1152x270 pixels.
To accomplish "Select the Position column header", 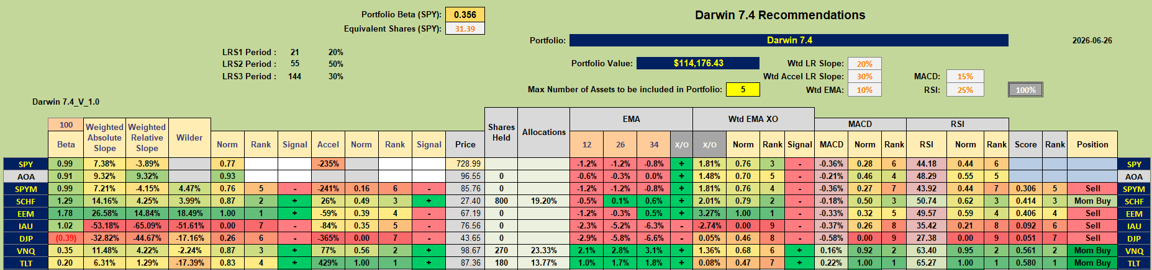I will coord(1092,144).
